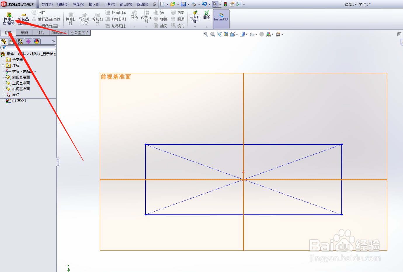This screenshot has width=403, height=272.
Task: Open the DimXpertManager crosshair tab icon
Action: point(28,41)
